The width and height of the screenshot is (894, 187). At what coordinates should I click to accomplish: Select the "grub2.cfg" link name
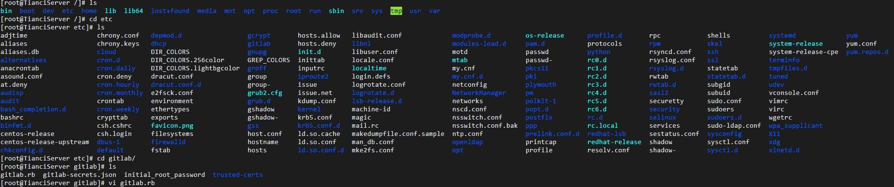[x=265, y=93]
